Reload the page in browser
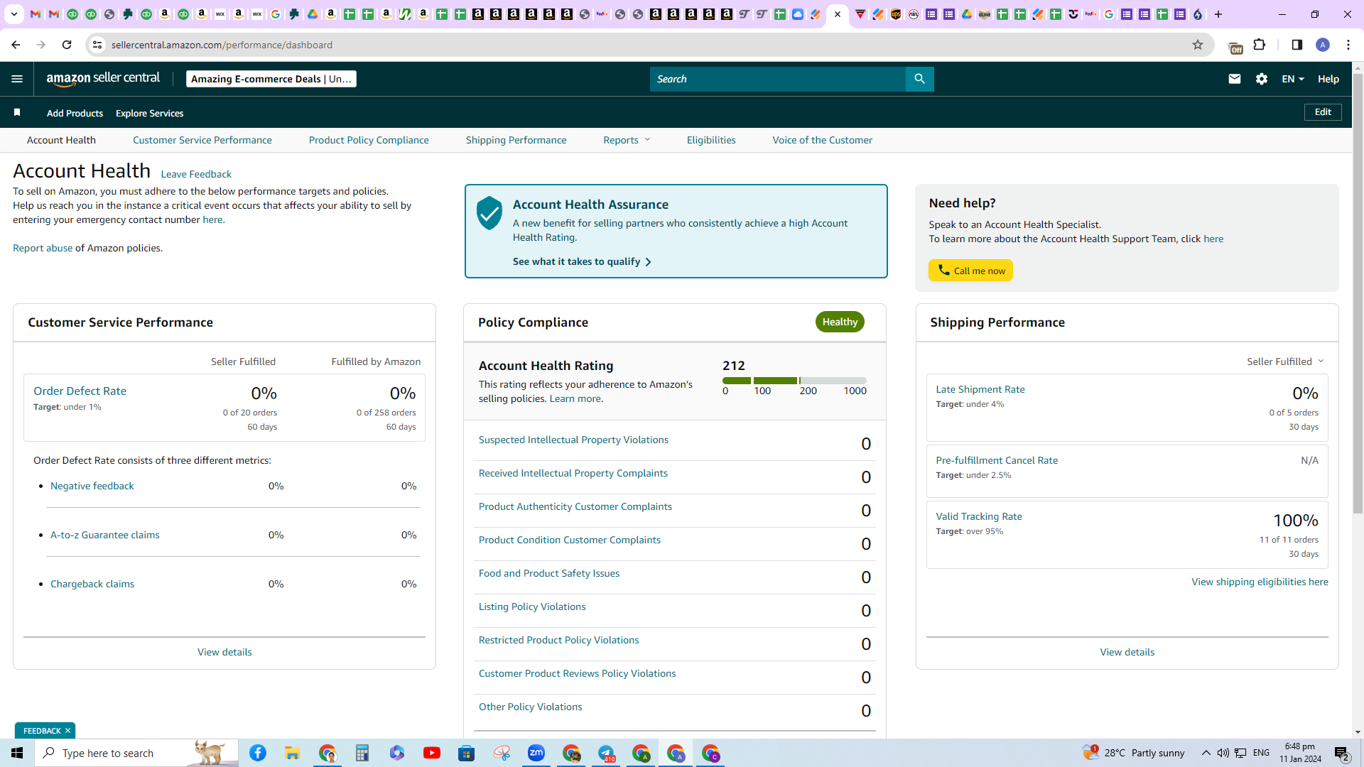Image resolution: width=1364 pixels, height=767 pixels. click(x=67, y=45)
